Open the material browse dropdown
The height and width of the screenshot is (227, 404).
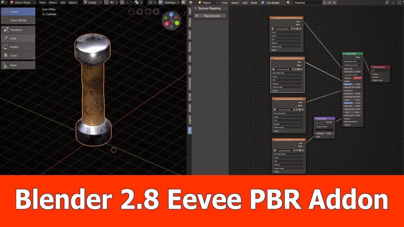click(x=289, y=3)
